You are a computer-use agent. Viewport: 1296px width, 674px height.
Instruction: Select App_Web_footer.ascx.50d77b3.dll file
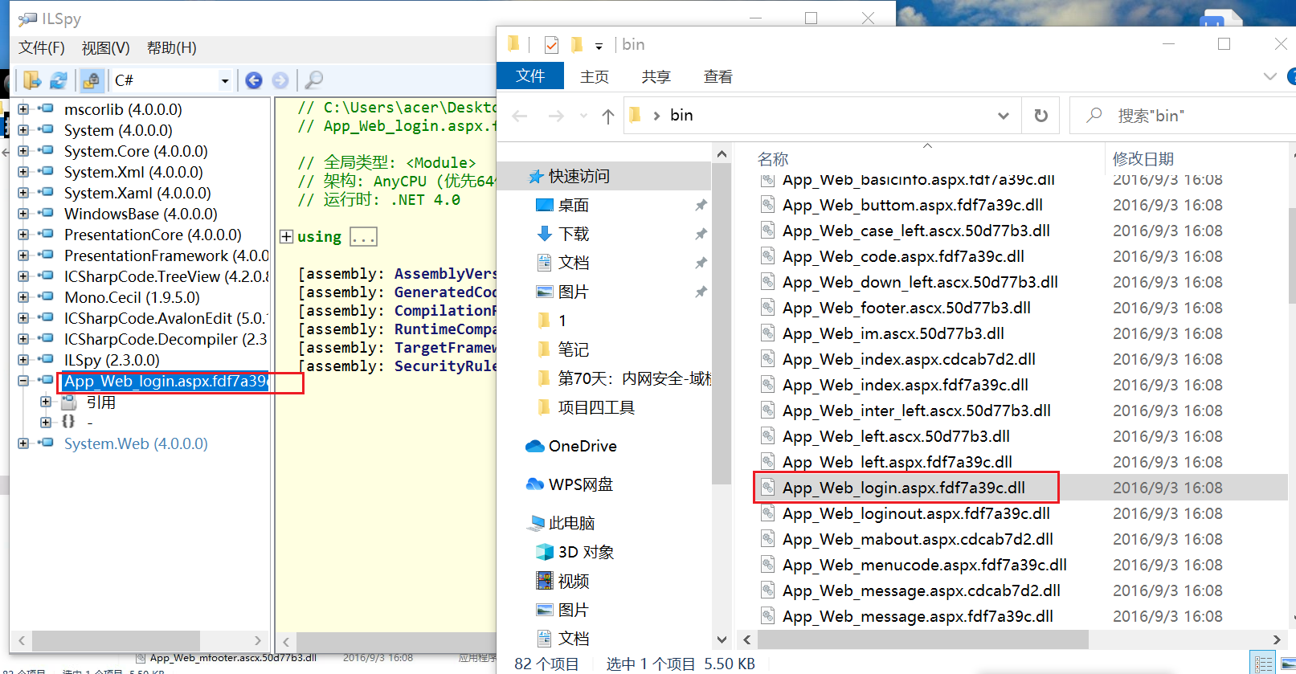click(906, 308)
